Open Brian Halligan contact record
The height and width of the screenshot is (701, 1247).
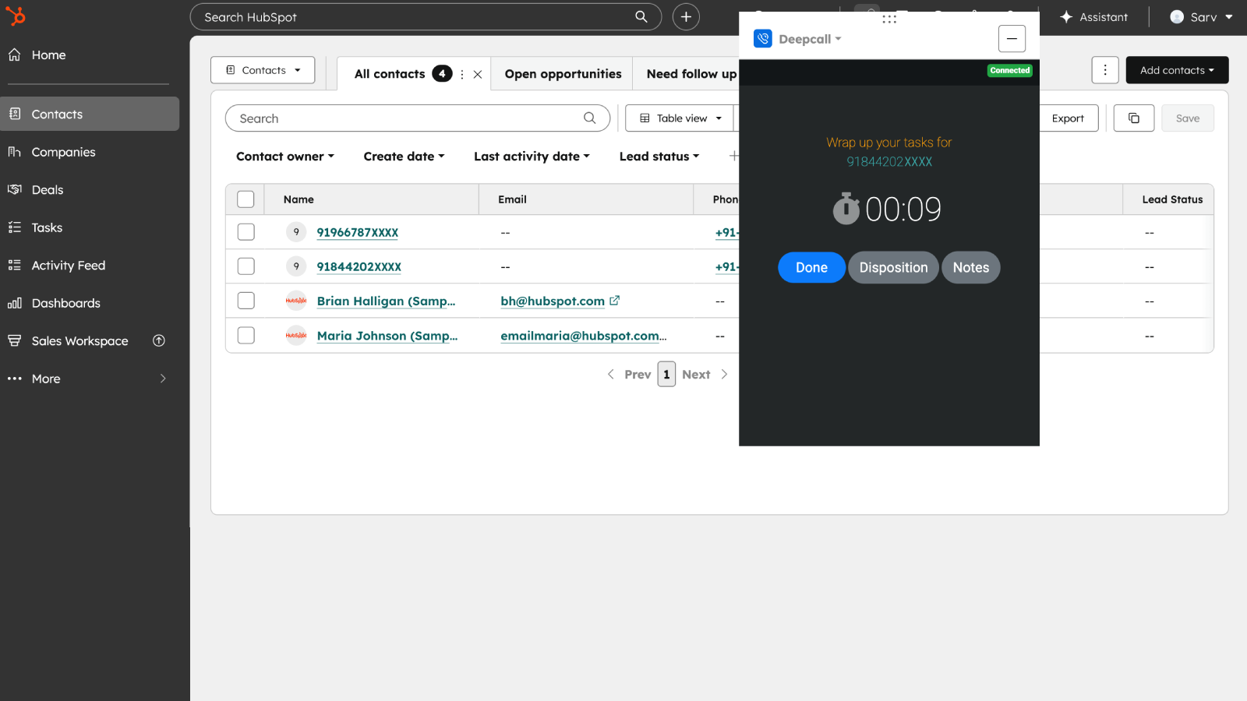click(386, 301)
